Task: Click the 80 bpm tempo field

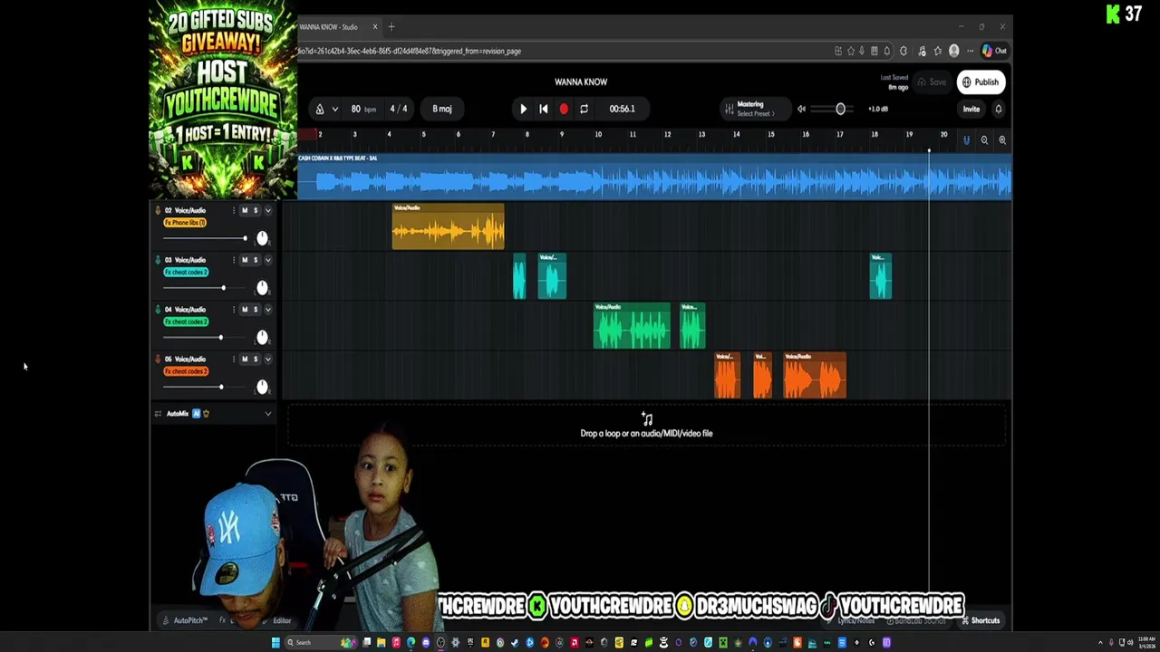Action: [362, 109]
